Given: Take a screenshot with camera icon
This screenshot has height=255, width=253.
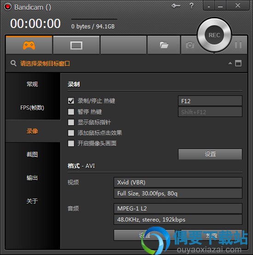Looking at the screenshot, I should point(190,45).
